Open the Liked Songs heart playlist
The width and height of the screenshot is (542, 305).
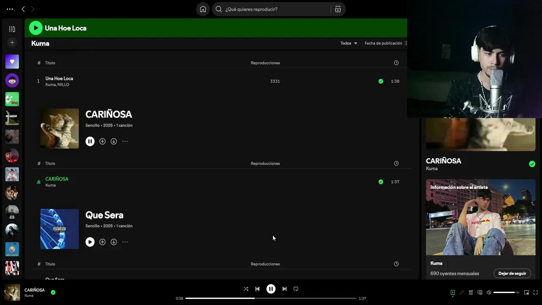[x=12, y=61]
